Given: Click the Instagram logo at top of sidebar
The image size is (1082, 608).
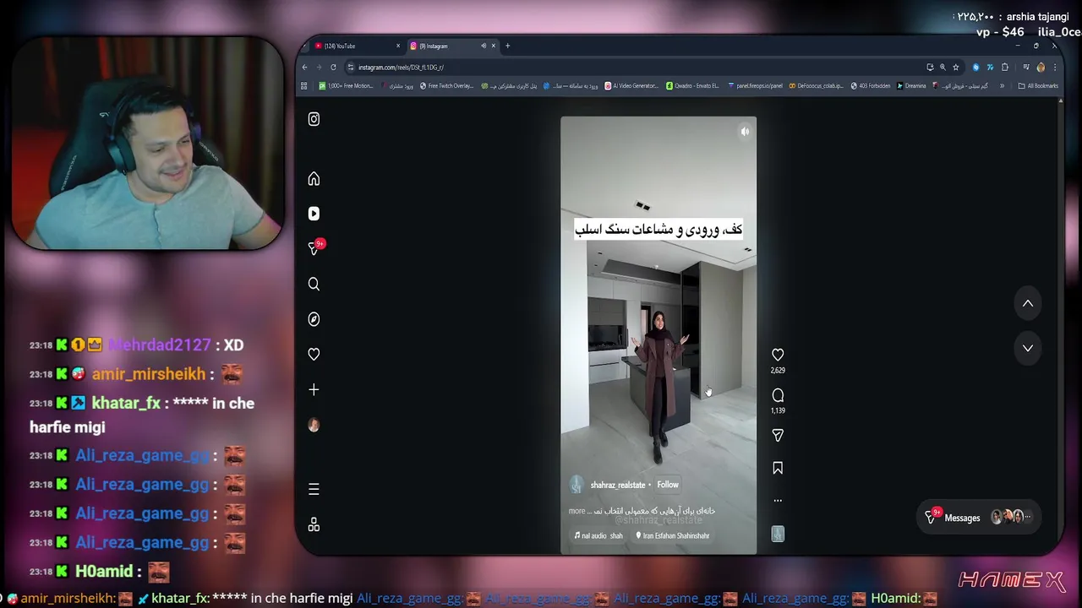Looking at the screenshot, I should 314,119.
